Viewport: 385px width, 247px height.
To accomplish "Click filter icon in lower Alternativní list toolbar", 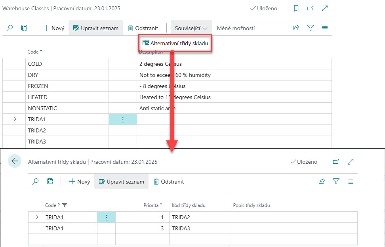I will click(336, 182).
